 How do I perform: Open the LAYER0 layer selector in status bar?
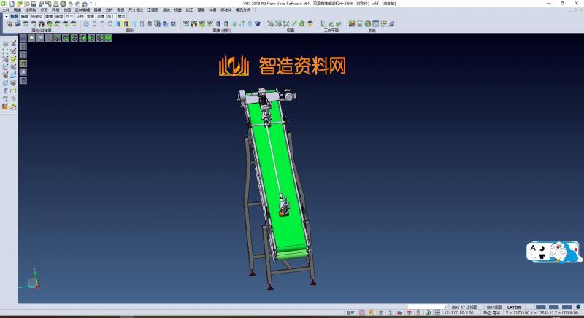[x=514, y=307]
